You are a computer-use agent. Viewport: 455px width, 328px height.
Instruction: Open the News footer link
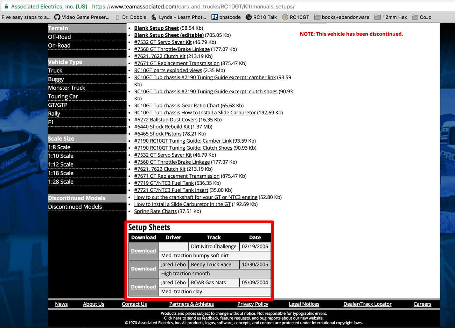pyautogui.click(x=61, y=304)
